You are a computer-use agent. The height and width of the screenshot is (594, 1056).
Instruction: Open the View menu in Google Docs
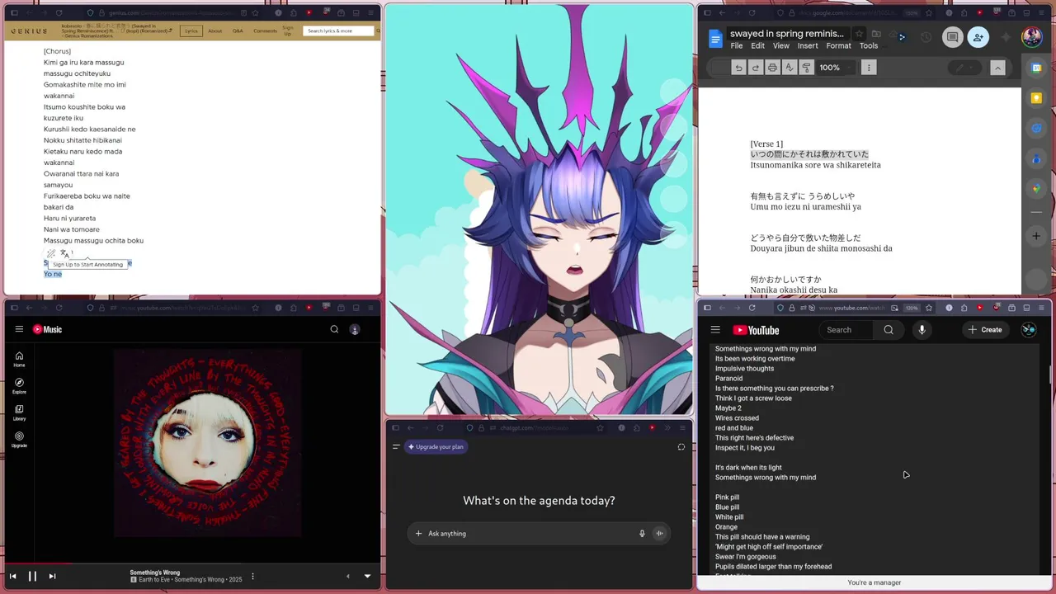[781, 45]
